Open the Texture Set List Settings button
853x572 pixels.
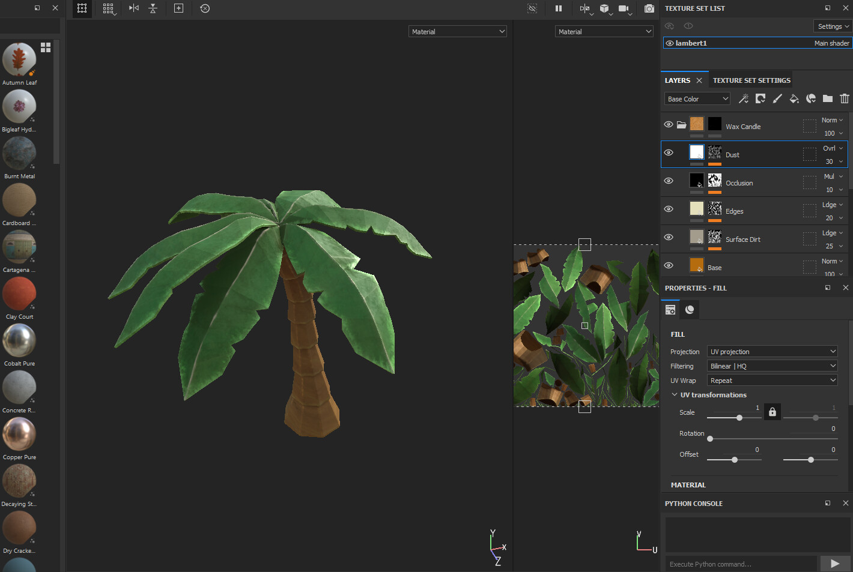pyautogui.click(x=833, y=26)
